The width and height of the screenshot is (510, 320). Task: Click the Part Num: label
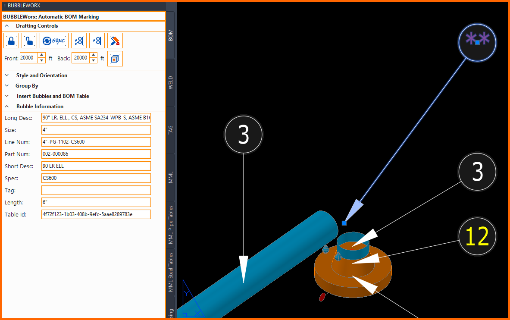coord(17,154)
